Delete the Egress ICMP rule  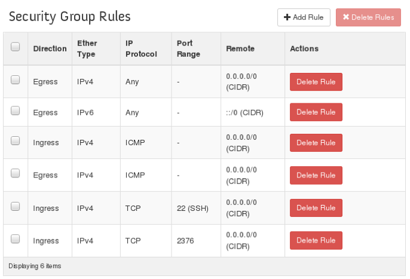(316, 175)
